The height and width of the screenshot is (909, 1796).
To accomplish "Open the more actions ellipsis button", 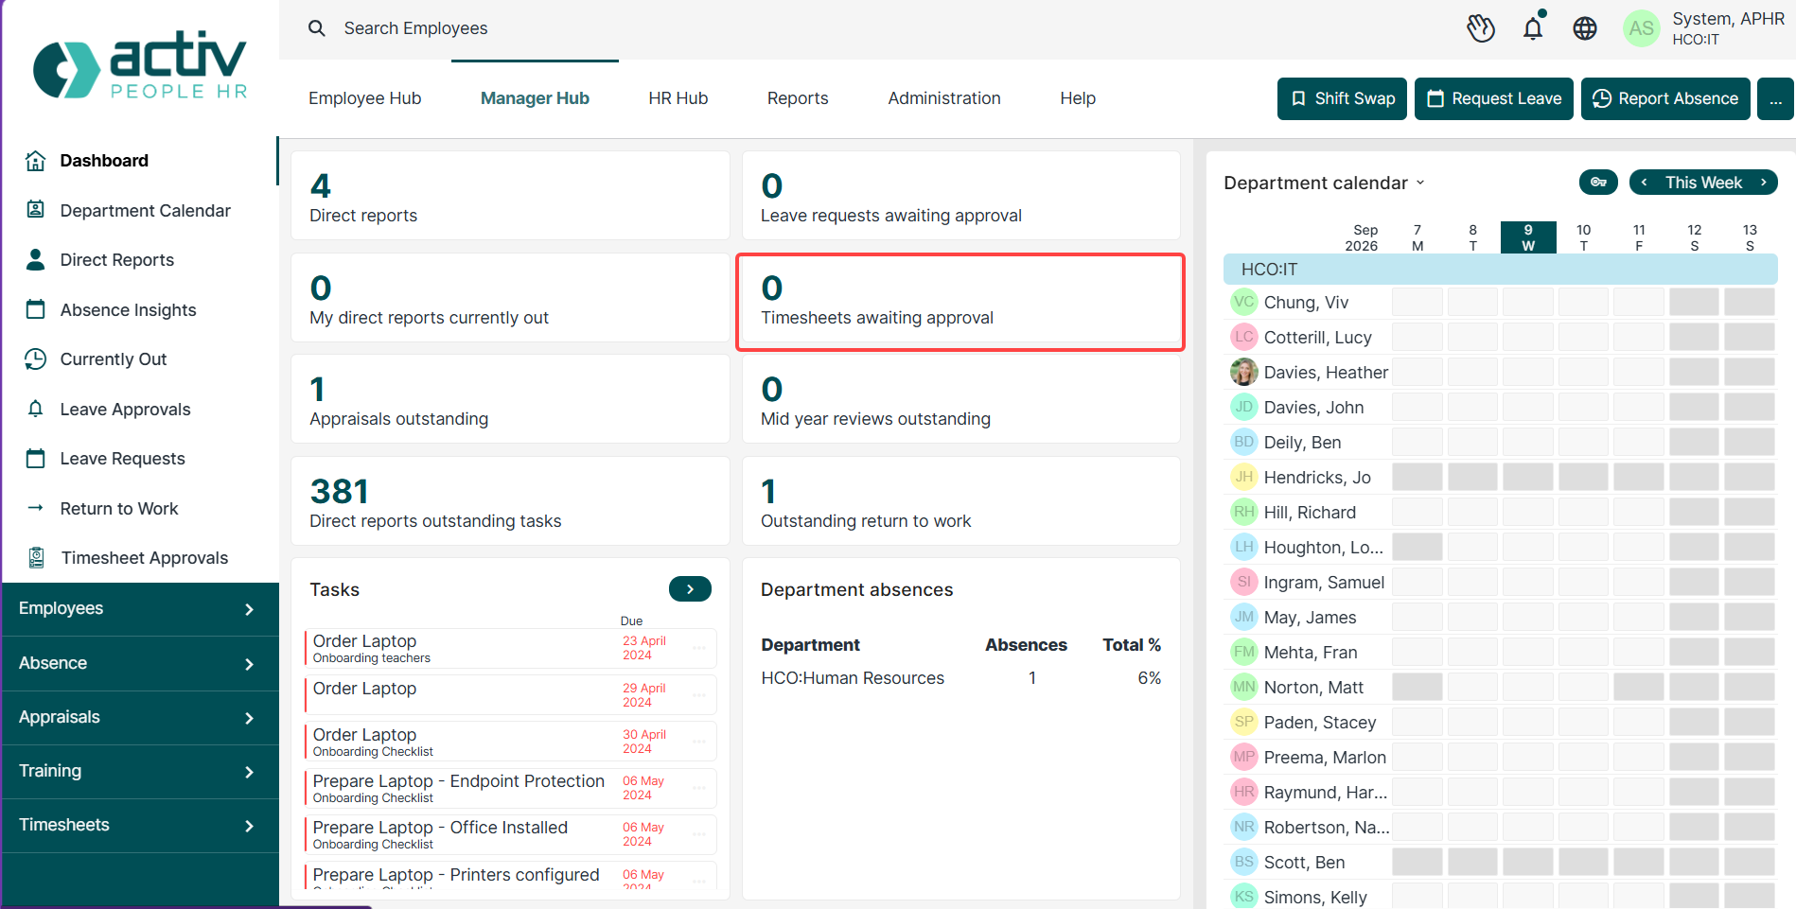I will (1775, 98).
